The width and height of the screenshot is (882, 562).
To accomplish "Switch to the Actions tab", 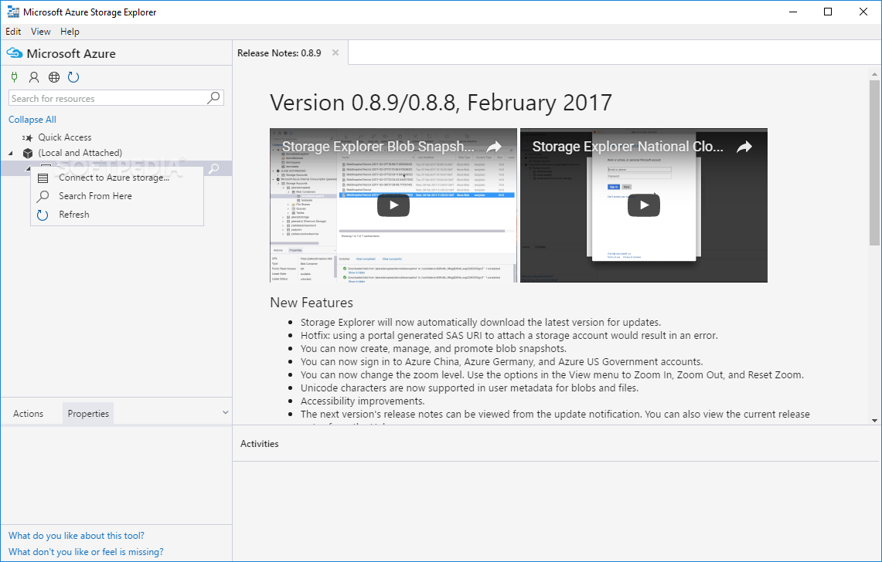I will pos(28,414).
